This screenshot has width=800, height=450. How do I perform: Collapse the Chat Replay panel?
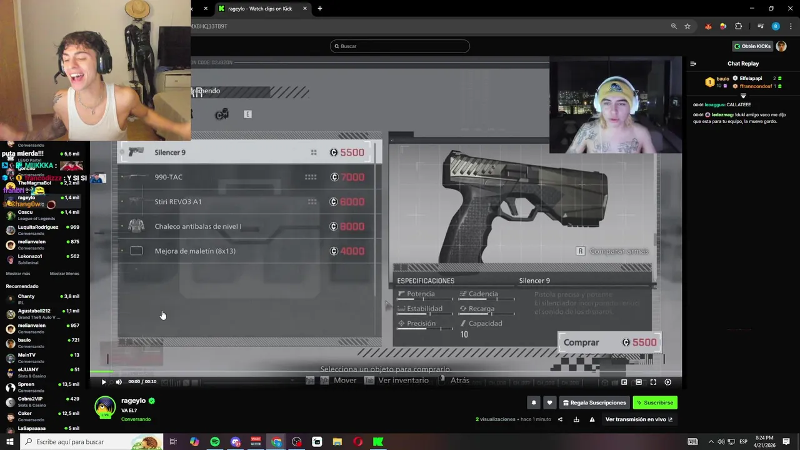click(693, 64)
